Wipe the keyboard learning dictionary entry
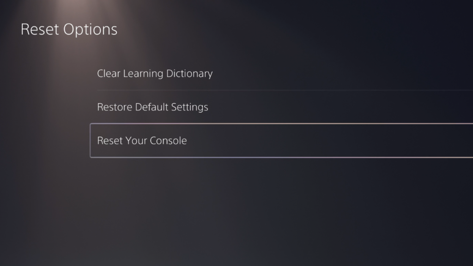Image resolution: width=473 pixels, height=266 pixels. click(x=281, y=73)
